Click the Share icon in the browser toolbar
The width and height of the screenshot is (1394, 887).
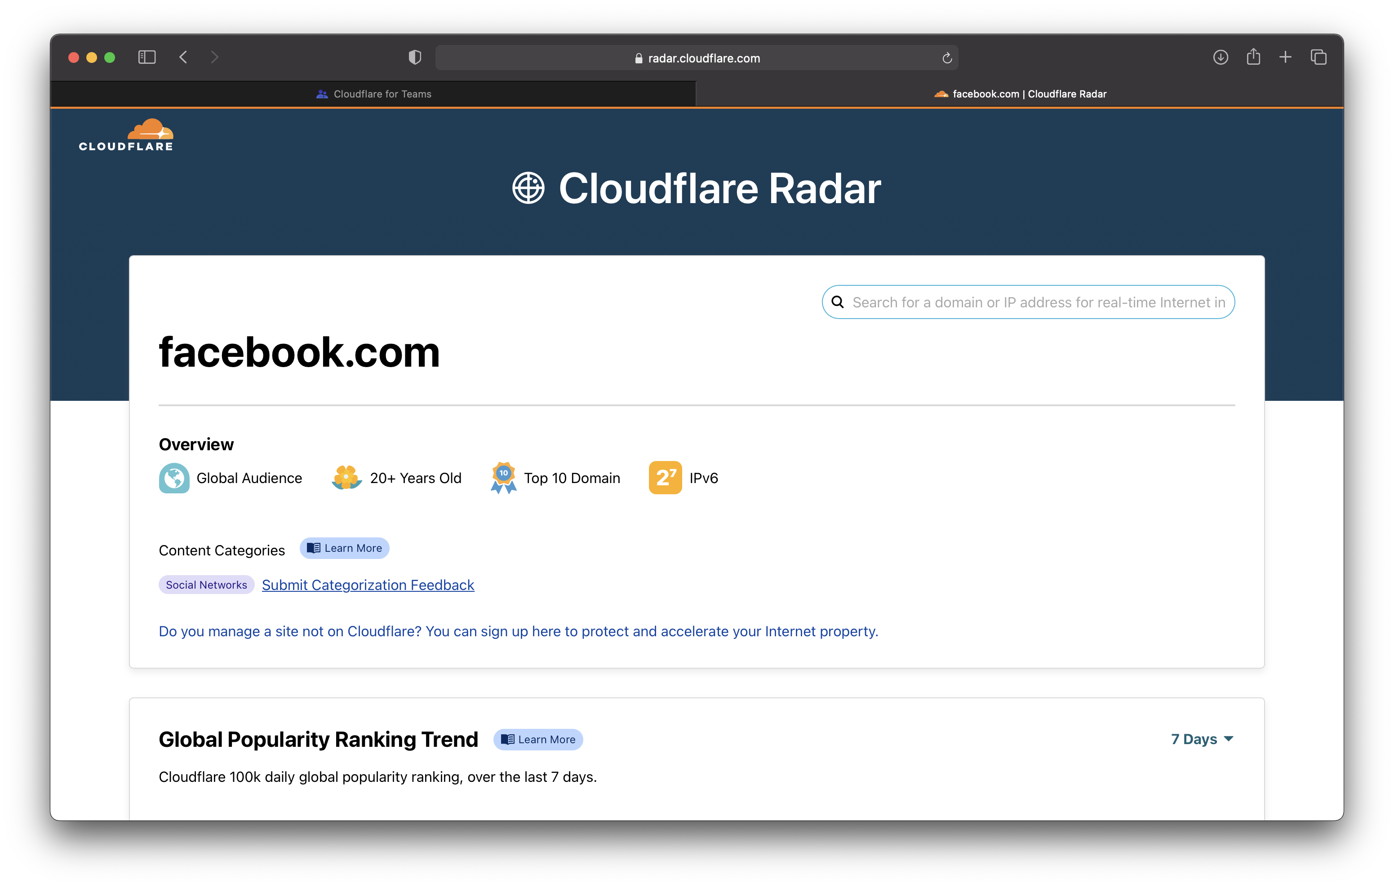pos(1253,58)
